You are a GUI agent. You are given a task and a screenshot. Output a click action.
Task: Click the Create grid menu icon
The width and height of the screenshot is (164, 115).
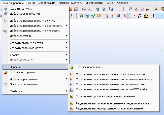click(x=6, y=9)
